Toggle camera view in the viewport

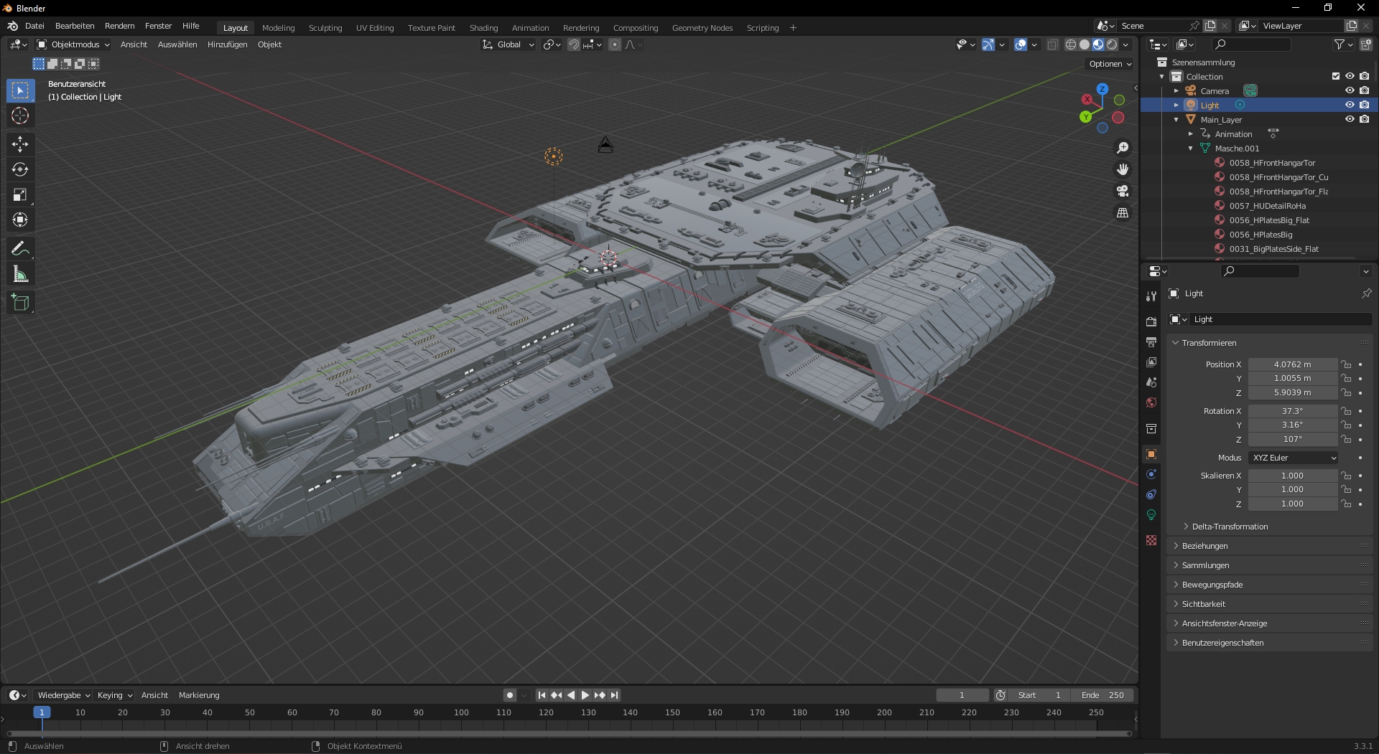coord(1122,192)
